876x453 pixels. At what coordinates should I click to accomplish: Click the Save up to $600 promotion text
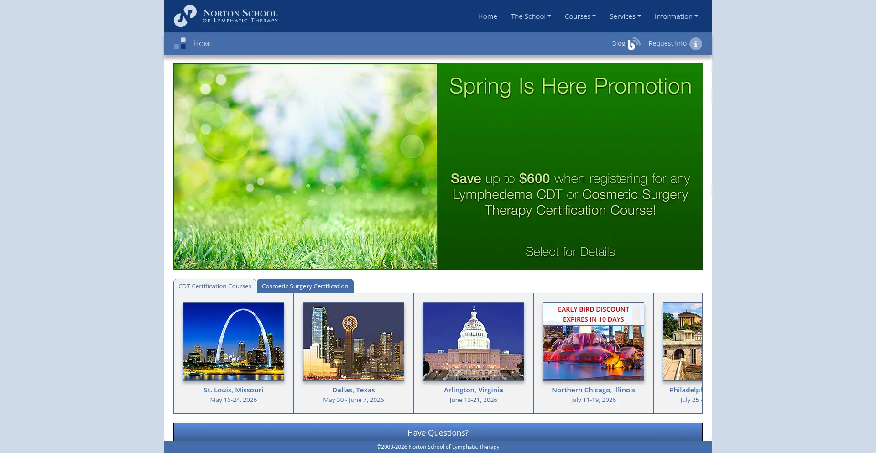tap(570, 194)
